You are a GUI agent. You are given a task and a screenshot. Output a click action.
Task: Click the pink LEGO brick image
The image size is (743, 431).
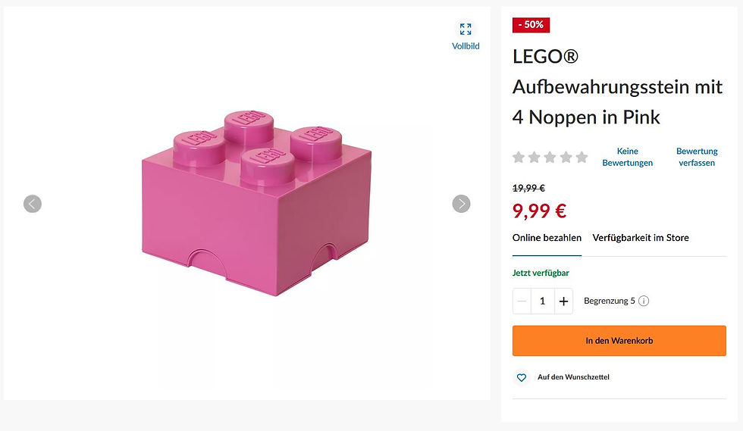point(256,204)
